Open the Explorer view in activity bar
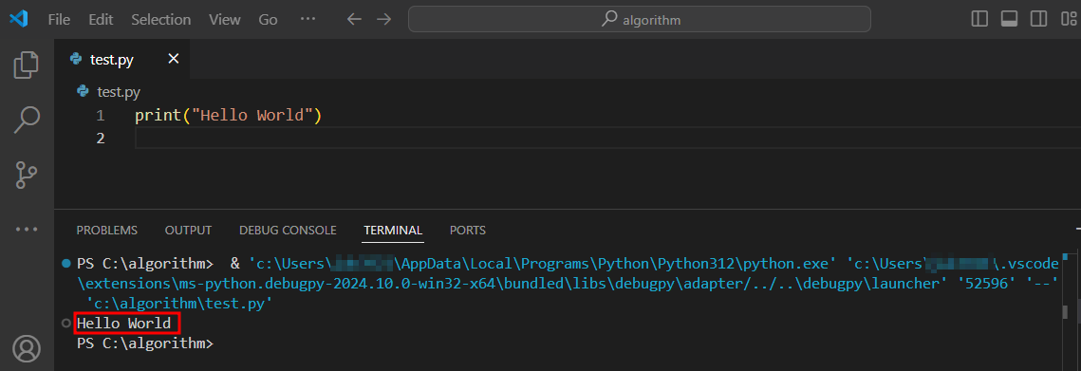This screenshot has height=371, width=1081. [27, 65]
